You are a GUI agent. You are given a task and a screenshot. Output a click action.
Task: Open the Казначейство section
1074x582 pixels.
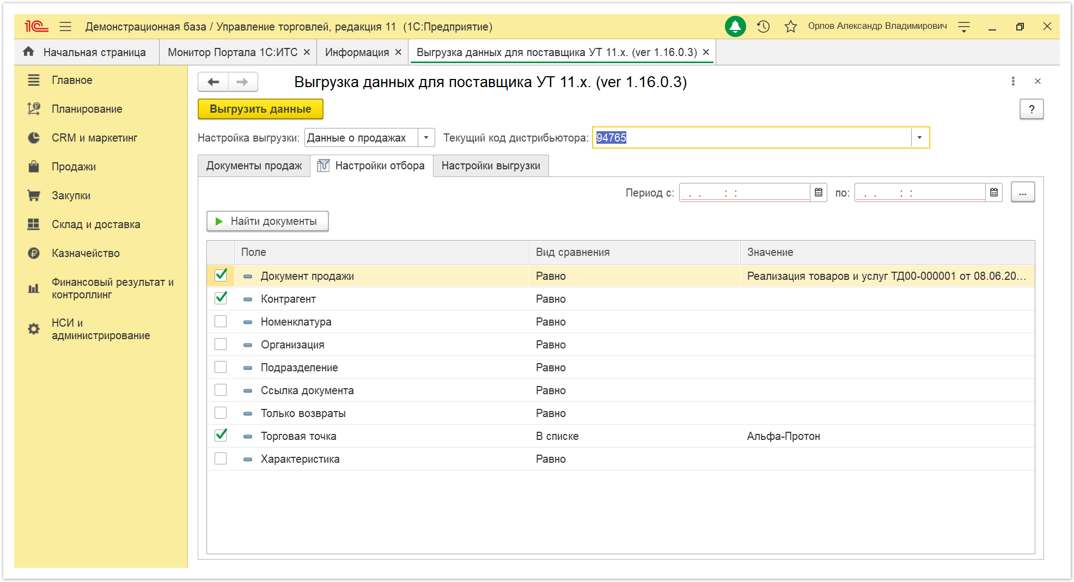pos(86,253)
